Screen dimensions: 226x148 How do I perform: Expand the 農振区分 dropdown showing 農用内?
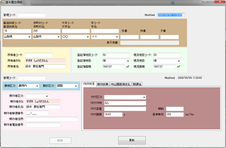[37, 86]
